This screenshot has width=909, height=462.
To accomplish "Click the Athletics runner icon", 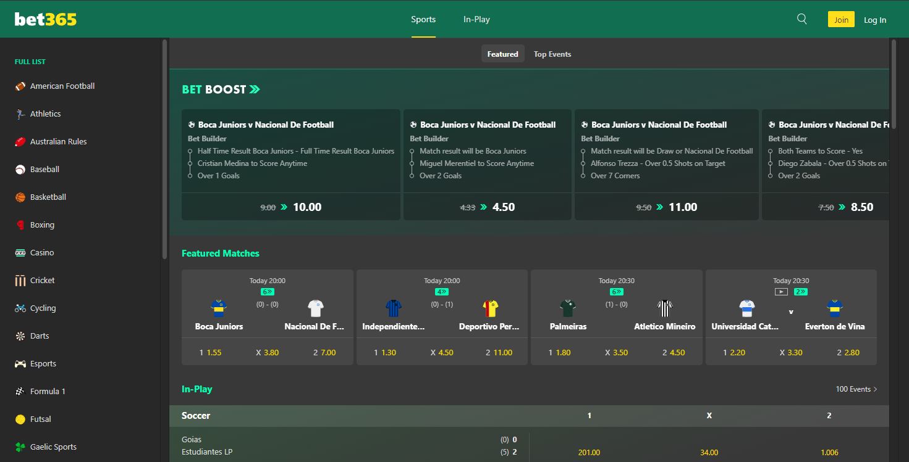I will pyautogui.click(x=20, y=114).
